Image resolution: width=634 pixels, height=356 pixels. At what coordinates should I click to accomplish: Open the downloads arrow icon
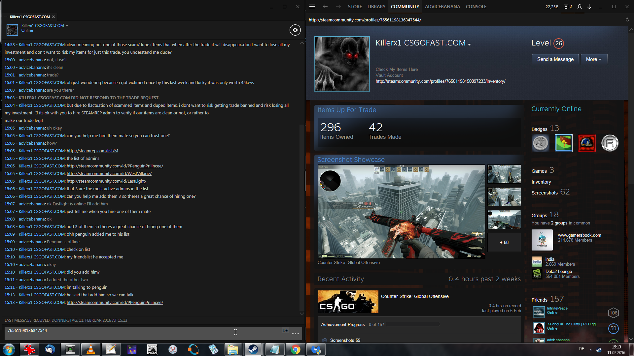(589, 7)
